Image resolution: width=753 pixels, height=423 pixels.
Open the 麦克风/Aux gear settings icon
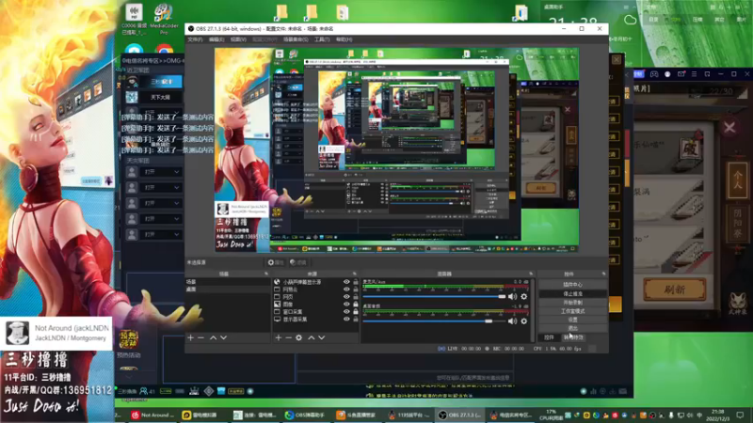click(524, 297)
